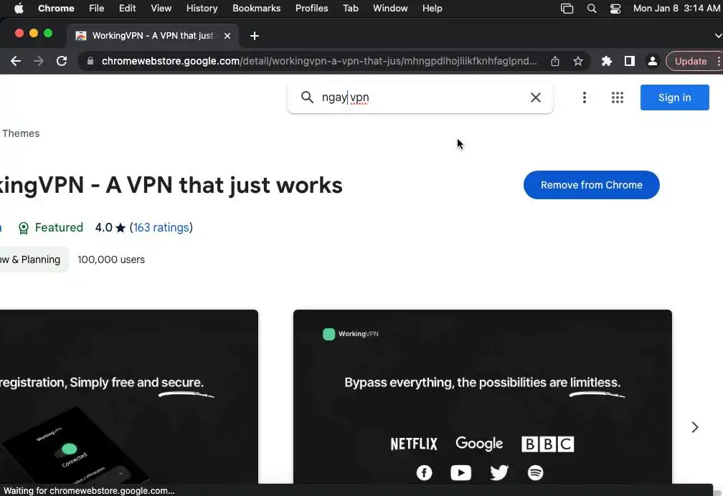Toggle the browser side panel
The image size is (723, 496).
[630, 61]
